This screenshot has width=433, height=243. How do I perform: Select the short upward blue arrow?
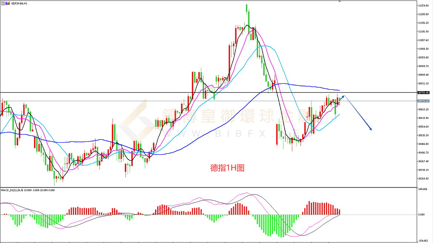(342, 97)
